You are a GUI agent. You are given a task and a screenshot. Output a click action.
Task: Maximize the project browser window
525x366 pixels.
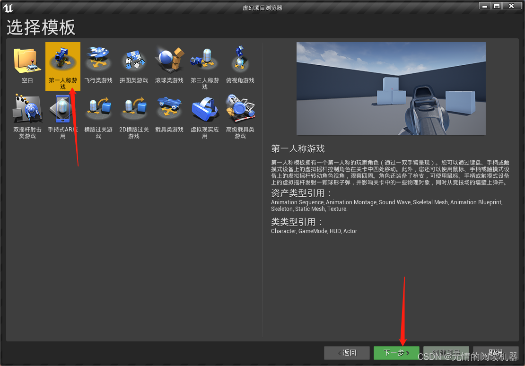[x=497, y=6]
